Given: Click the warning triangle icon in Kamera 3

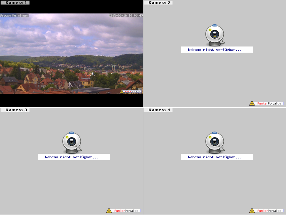Looking at the screenshot, I should pos(109,210).
